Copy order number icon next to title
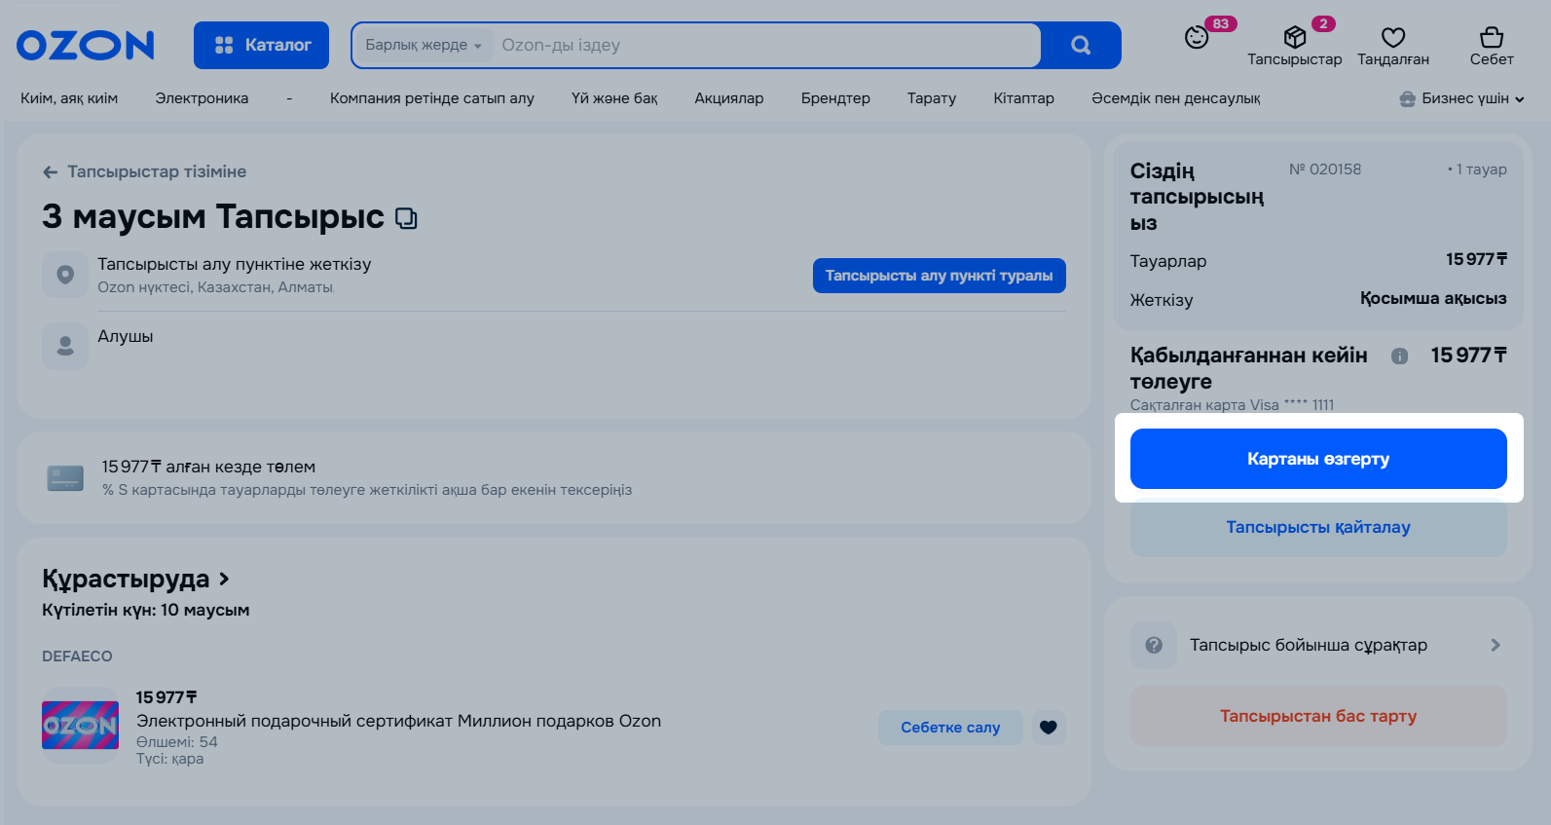1551x825 pixels. click(406, 218)
